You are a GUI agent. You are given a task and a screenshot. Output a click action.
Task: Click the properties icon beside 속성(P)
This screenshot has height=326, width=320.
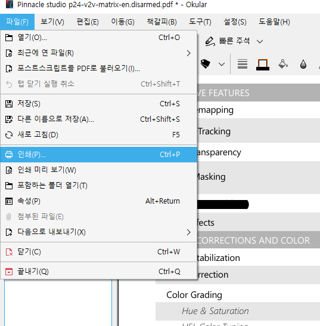[x=9, y=201]
